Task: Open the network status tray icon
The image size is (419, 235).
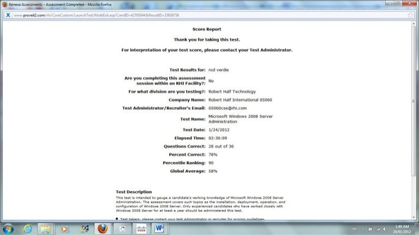Action: [378, 229]
